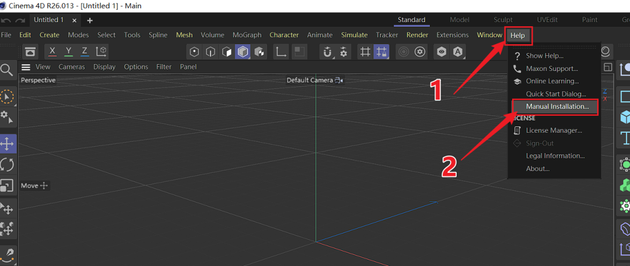This screenshot has height=266, width=630.
Task: Open the circular settings gear icon
Action: [x=420, y=52]
